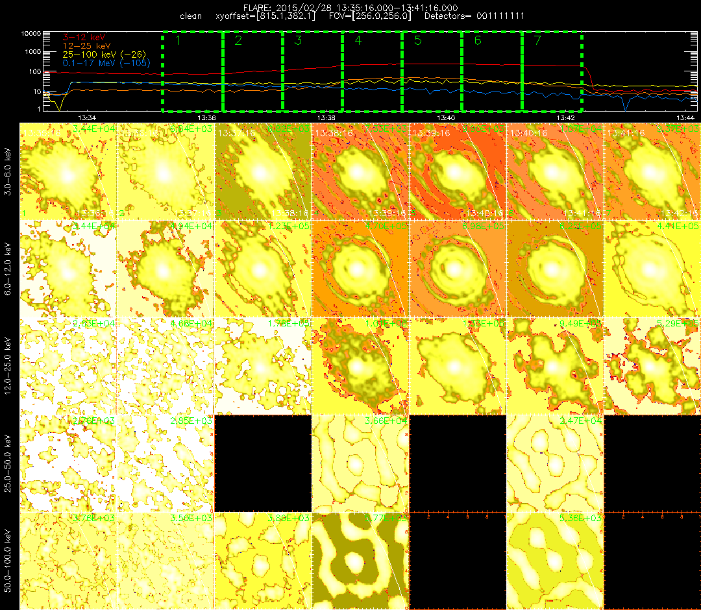701x610 pixels.
Task: Open the 25.0-50.0 keV image for interval 4
Action: tap(360, 463)
